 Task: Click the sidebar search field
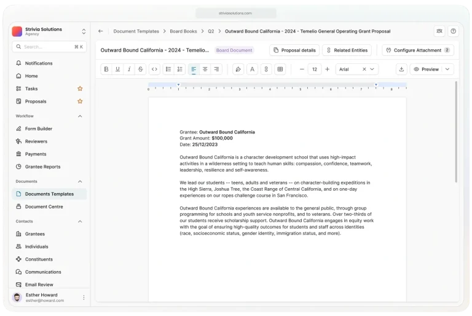click(x=48, y=47)
